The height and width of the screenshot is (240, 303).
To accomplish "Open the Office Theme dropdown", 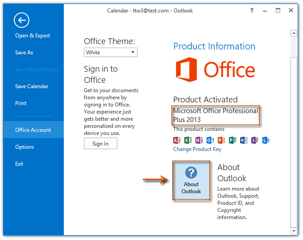I will [x=111, y=53].
